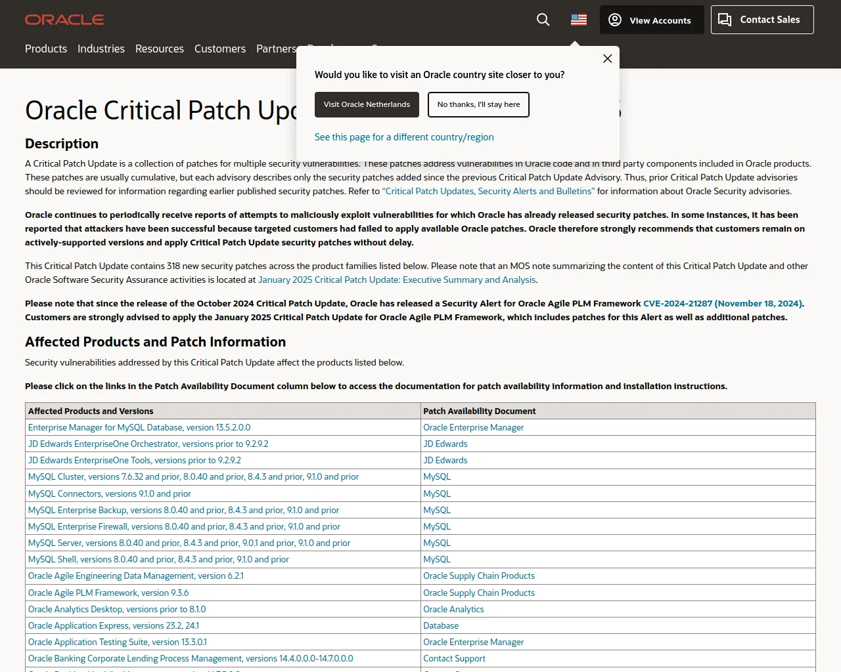Open Oracle Application Express link
This screenshot has height=672, width=841.
pos(114,625)
